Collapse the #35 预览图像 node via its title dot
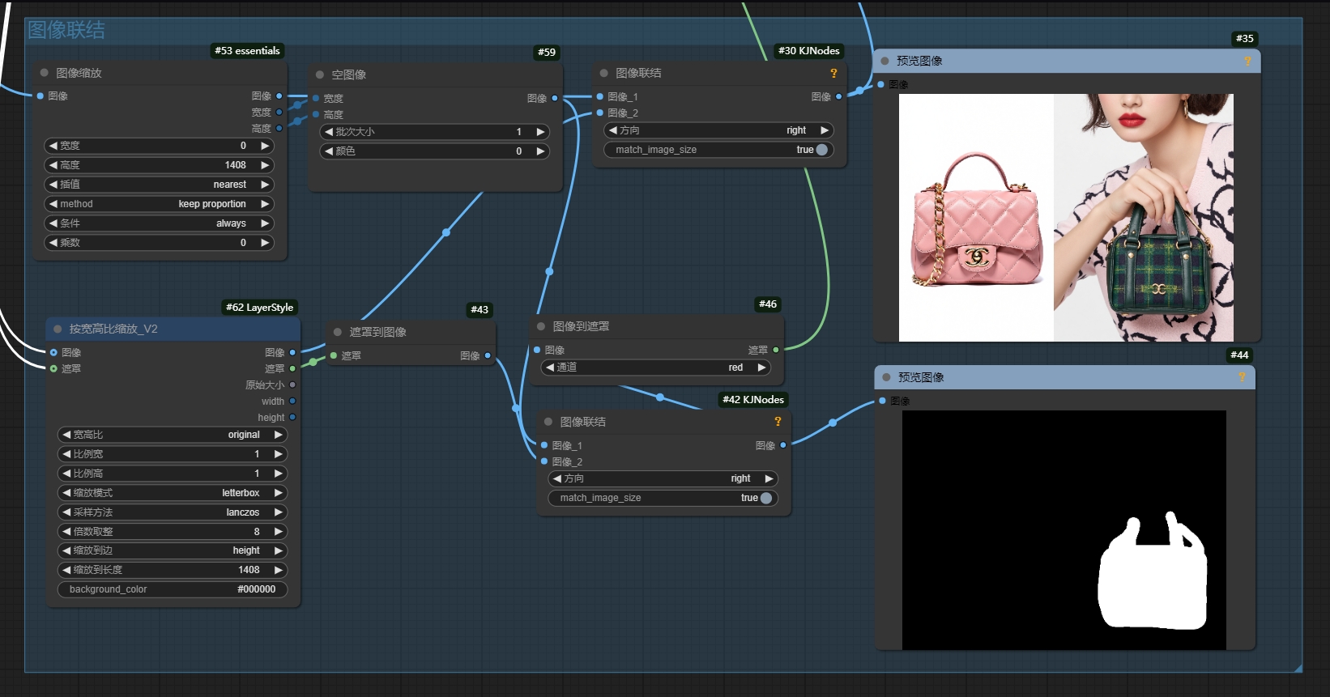The width and height of the screenshot is (1330, 697). click(x=885, y=61)
